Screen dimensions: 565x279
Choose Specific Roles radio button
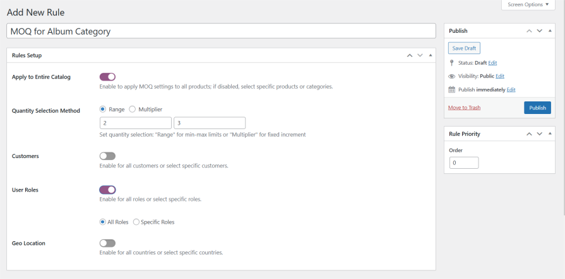[136, 222]
